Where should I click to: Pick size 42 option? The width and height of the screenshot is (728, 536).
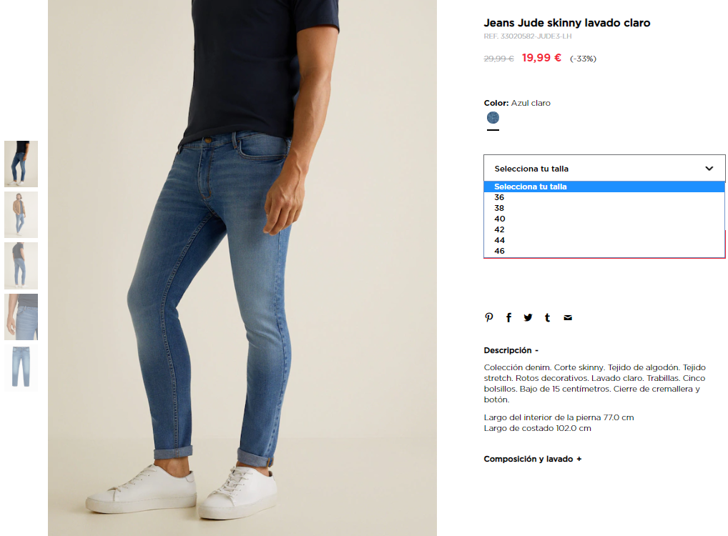(604, 229)
